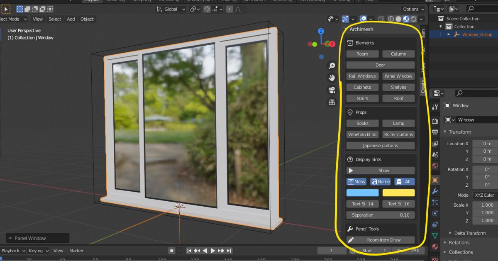Screen dimensions: 498x261
Task: Open Particles properties tab icon
Action: click(x=435, y=202)
